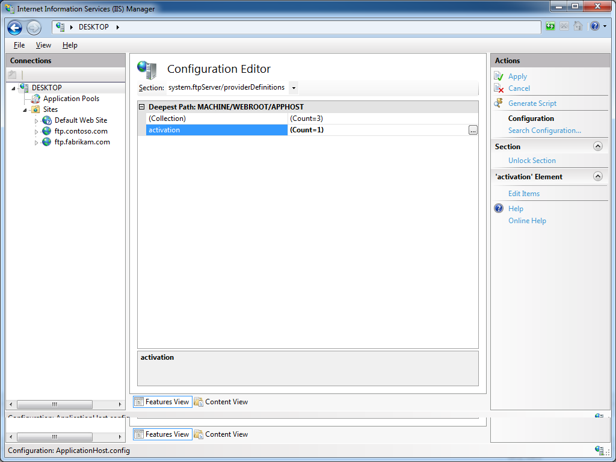Click the Edit Items link

pos(523,194)
